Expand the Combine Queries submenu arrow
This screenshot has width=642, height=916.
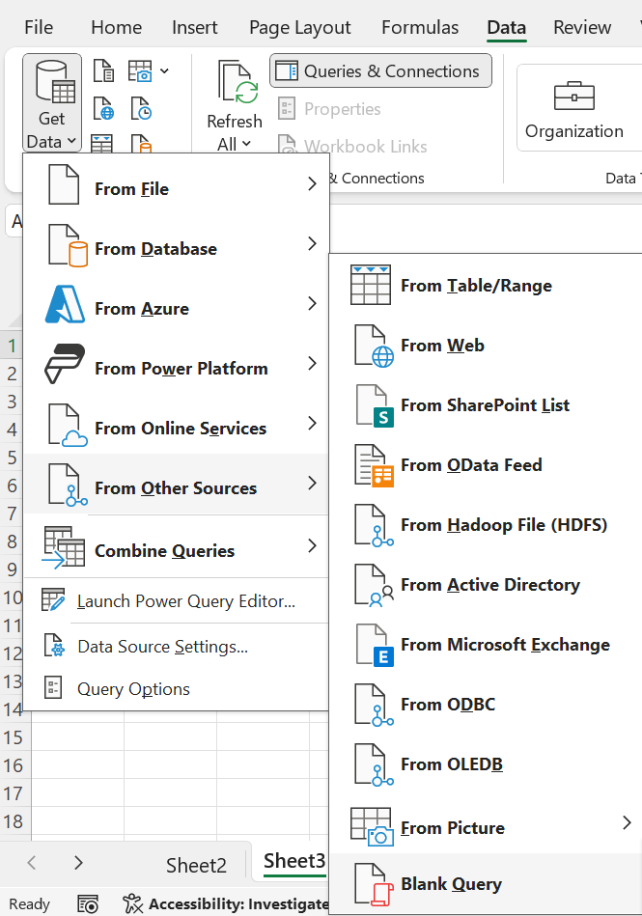(x=312, y=545)
